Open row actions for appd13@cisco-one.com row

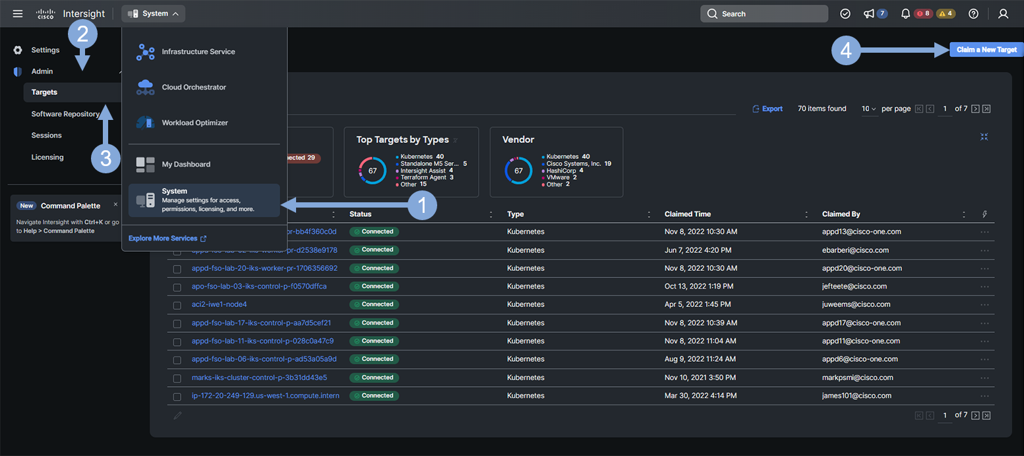click(x=984, y=232)
